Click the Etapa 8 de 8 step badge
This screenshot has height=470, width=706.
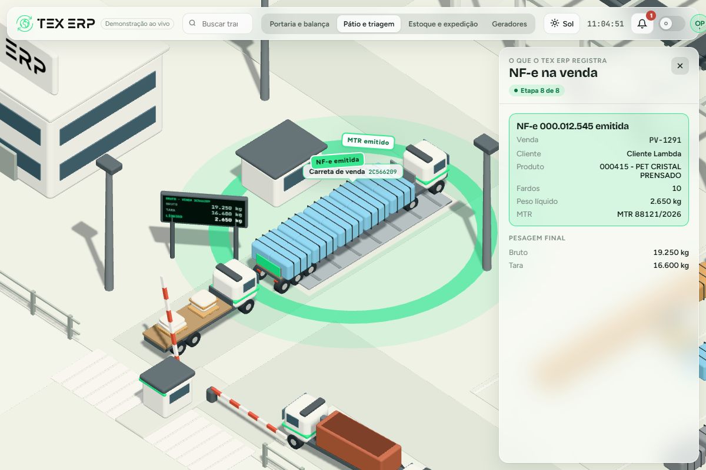coord(536,90)
